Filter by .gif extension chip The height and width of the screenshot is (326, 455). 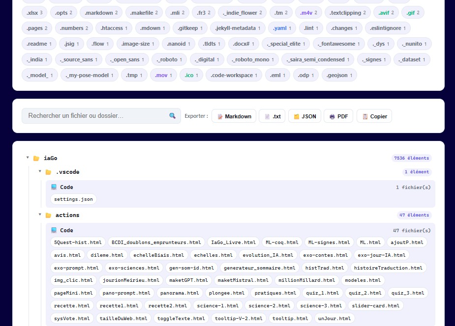413,13
